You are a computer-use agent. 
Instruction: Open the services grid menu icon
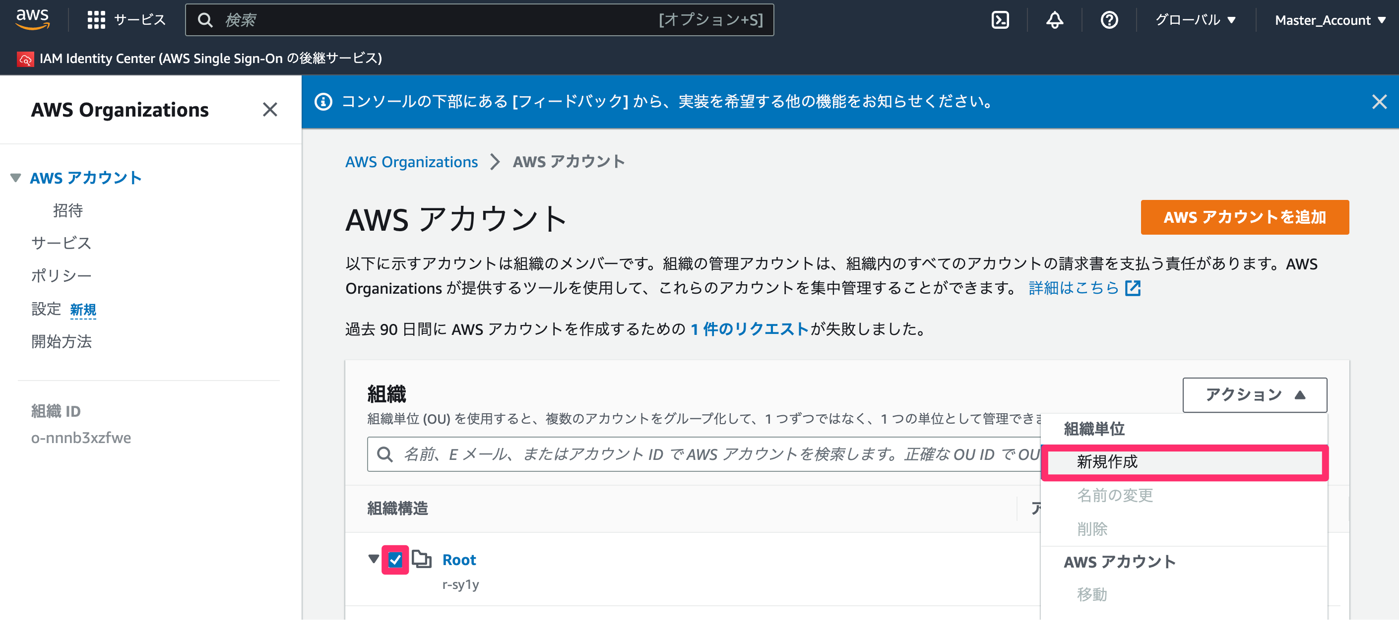96,20
